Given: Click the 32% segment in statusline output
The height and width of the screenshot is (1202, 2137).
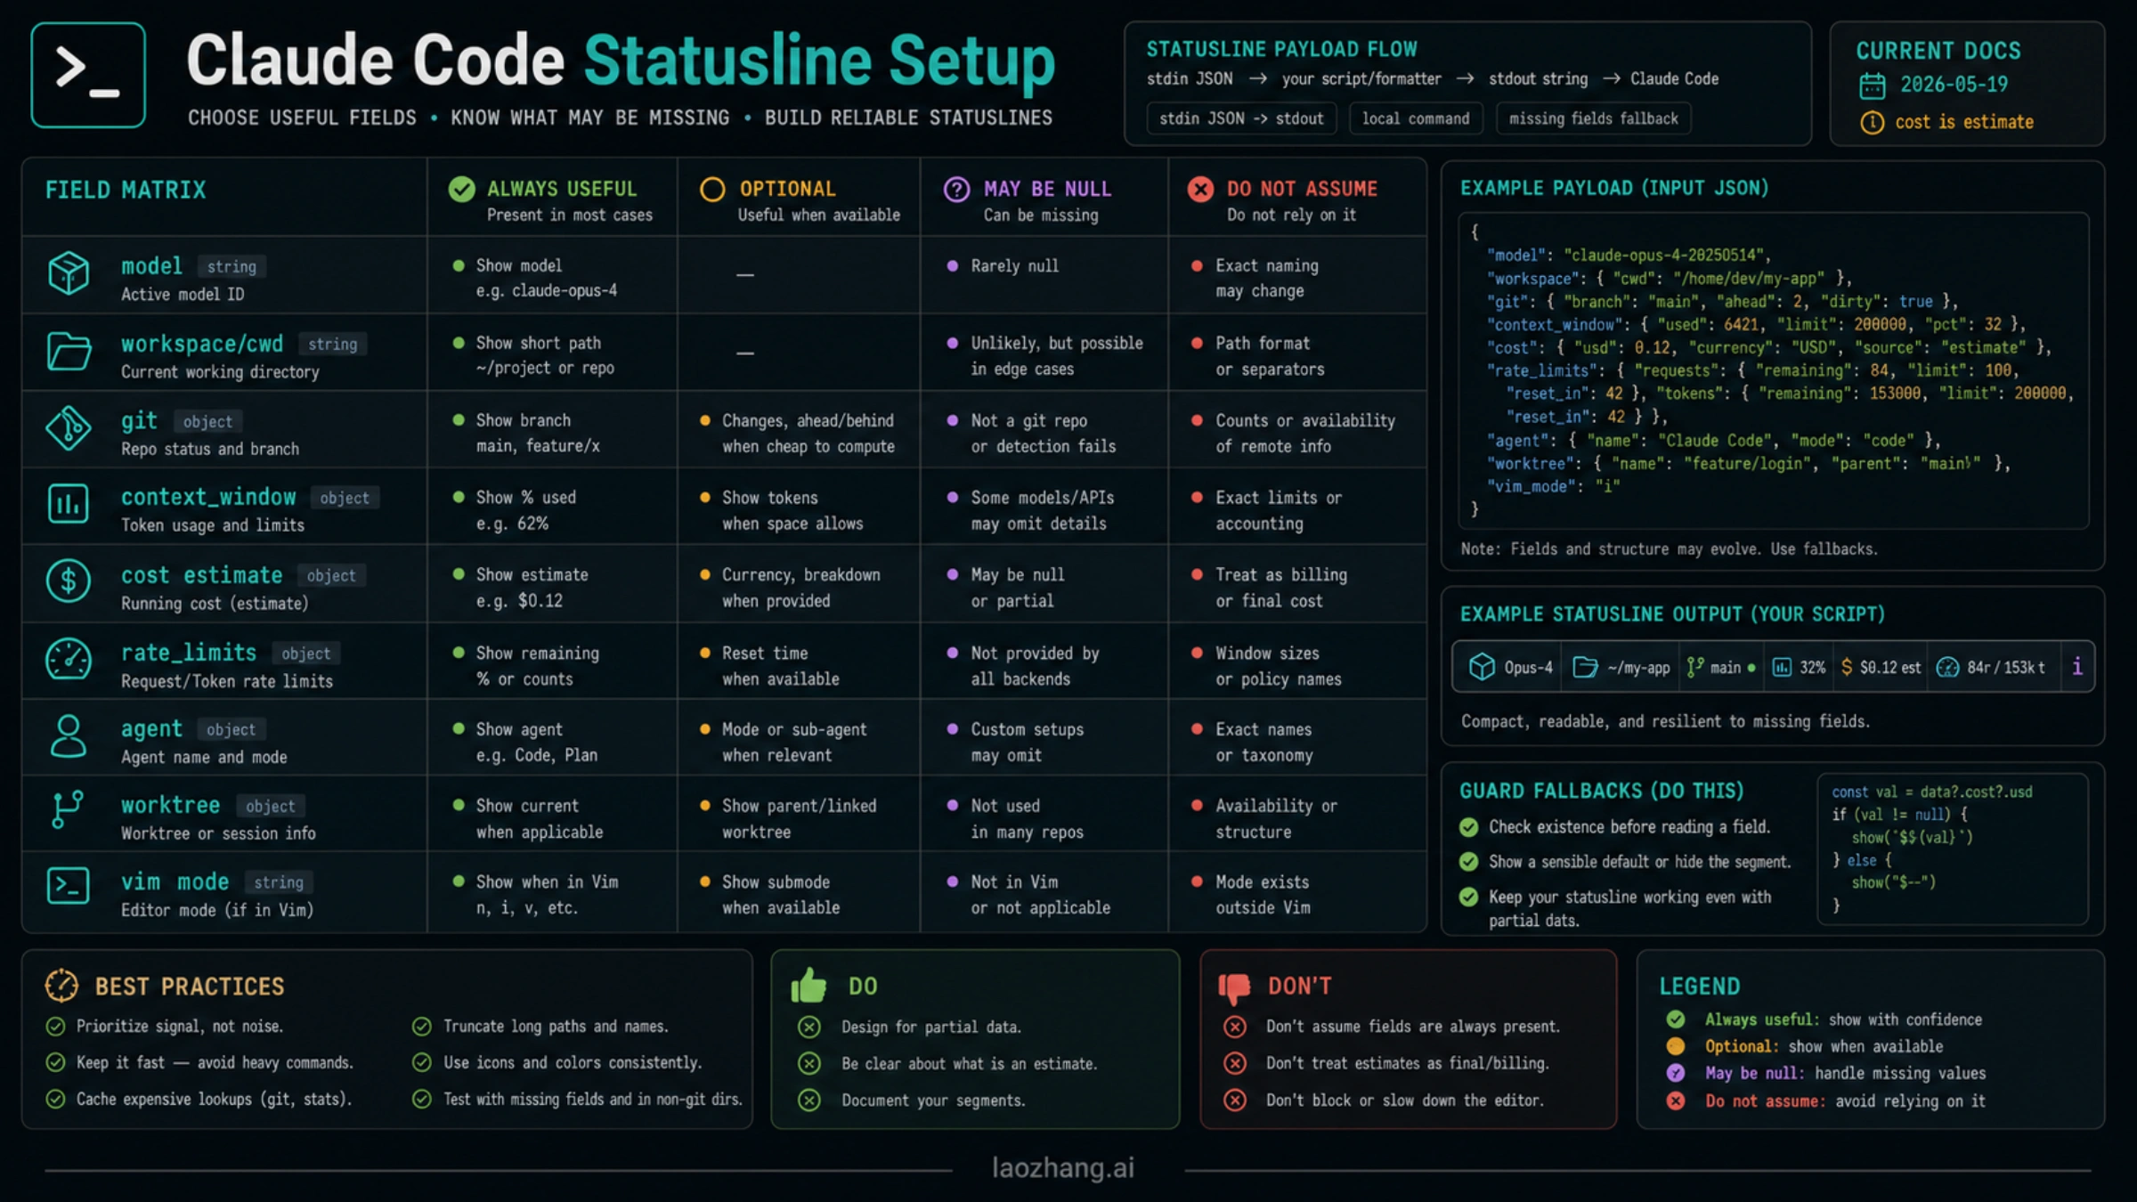Looking at the screenshot, I should pyautogui.click(x=1799, y=667).
